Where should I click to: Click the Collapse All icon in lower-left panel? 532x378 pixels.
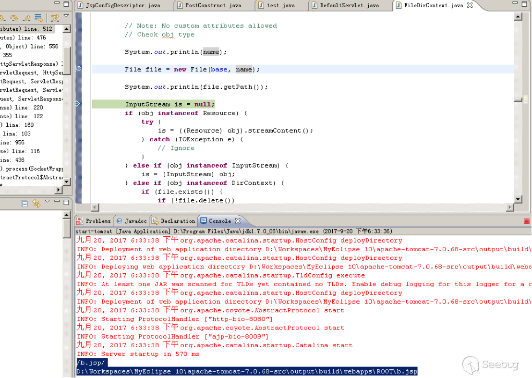coord(24,204)
